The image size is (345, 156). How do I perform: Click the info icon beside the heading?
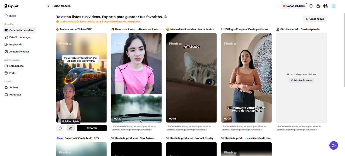[165, 17]
